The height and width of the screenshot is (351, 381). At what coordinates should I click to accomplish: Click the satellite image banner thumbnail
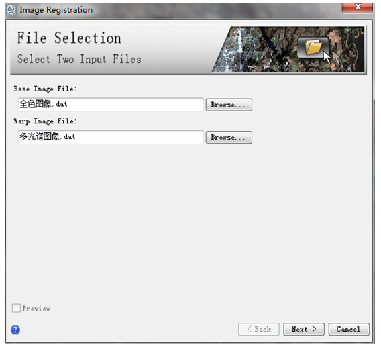288,50
